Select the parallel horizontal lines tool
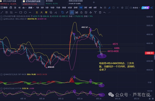 click(x=11, y=12)
